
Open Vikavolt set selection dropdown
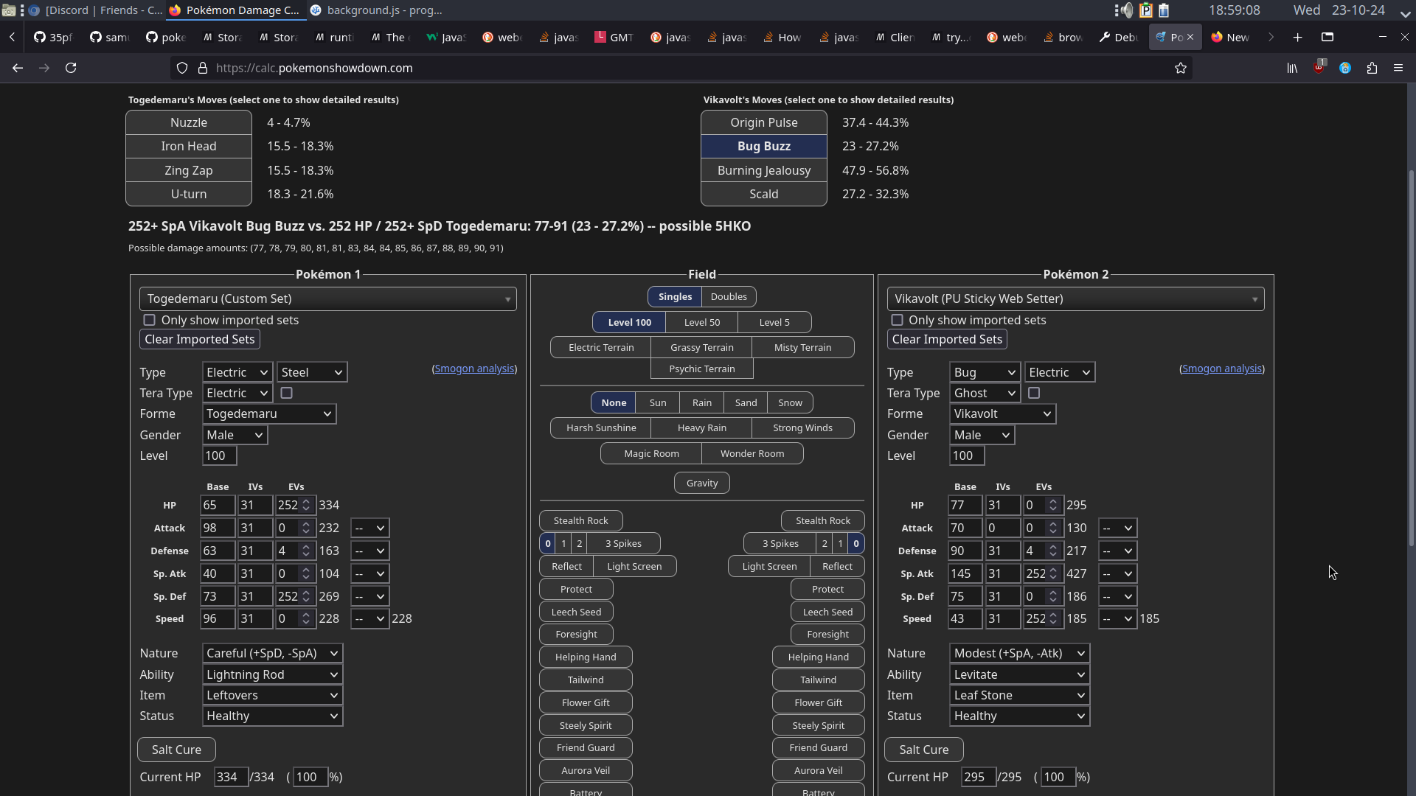click(x=1075, y=298)
